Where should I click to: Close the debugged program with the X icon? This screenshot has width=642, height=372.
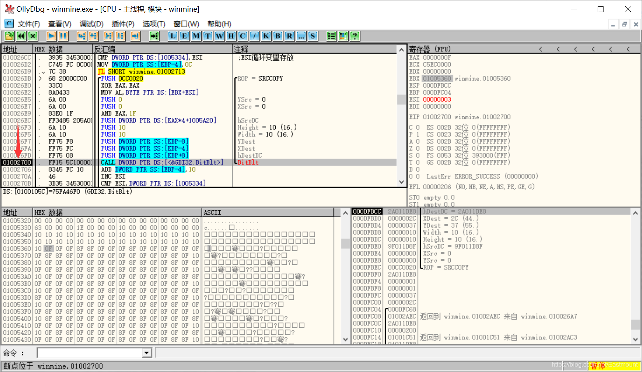pyautogui.click(x=33, y=36)
